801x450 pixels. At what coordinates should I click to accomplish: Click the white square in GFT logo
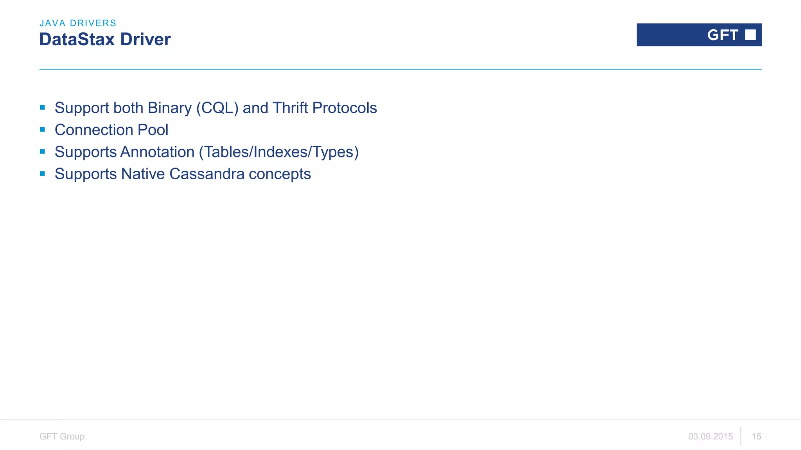click(x=750, y=35)
